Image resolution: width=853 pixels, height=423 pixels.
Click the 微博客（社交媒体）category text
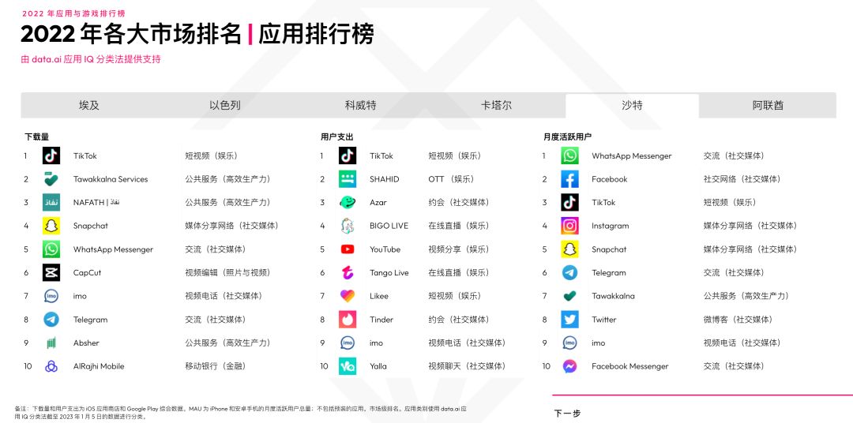tap(738, 319)
